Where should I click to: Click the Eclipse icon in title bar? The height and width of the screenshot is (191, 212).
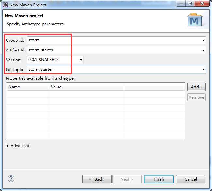tap(5, 5)
